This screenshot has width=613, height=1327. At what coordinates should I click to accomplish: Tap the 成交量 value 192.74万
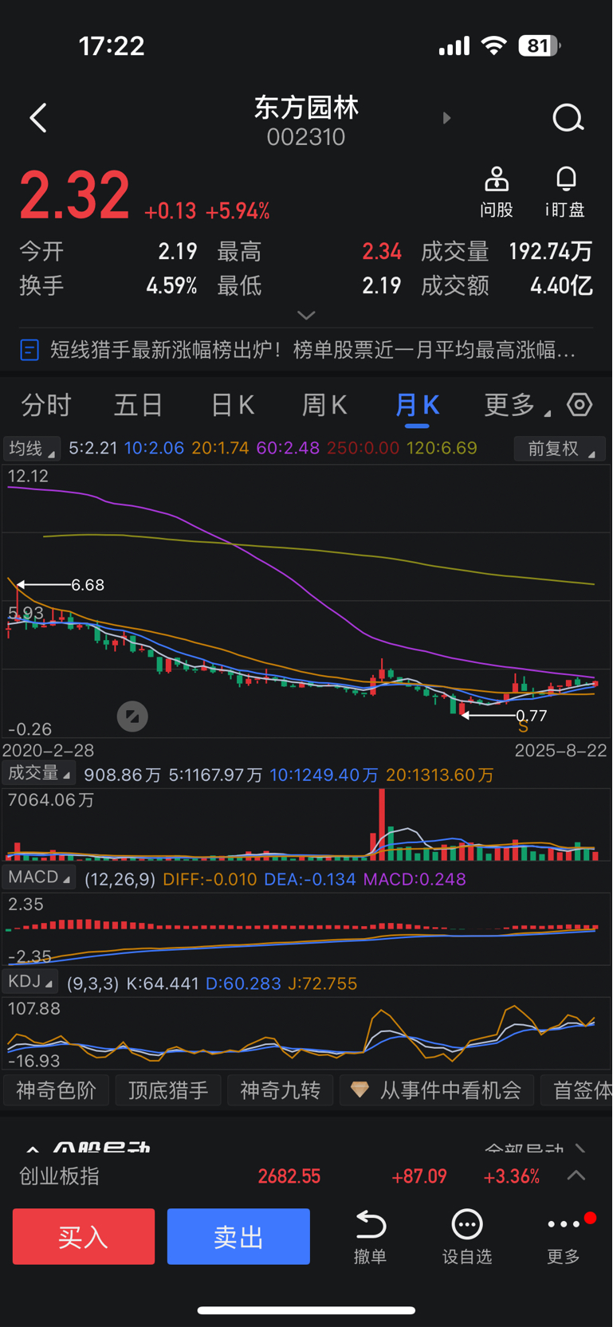pos(551,252)
